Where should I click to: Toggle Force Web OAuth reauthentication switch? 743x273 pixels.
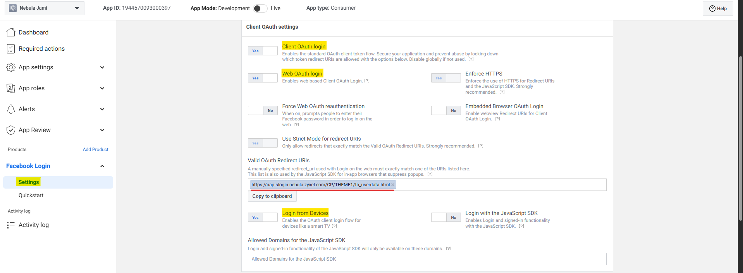pyautogui.click(x=263, y=110)
